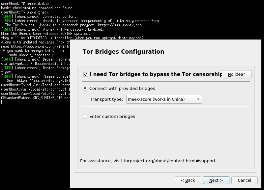Open the Transport type meek-azure combo box

tap(164, 99)
